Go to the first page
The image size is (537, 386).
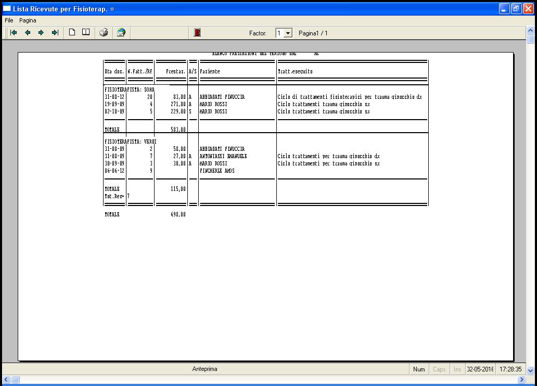pyautogui.click(x=14, y=33)
